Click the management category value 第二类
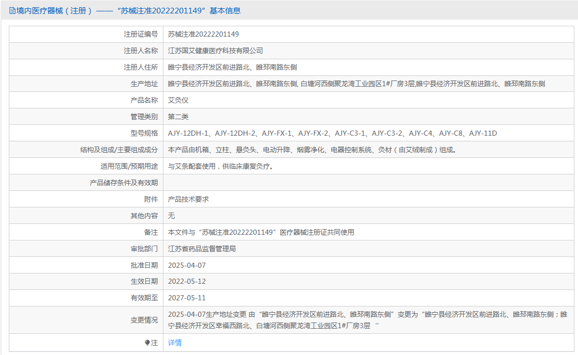This screenshot has height=355, width=578. 178,117
